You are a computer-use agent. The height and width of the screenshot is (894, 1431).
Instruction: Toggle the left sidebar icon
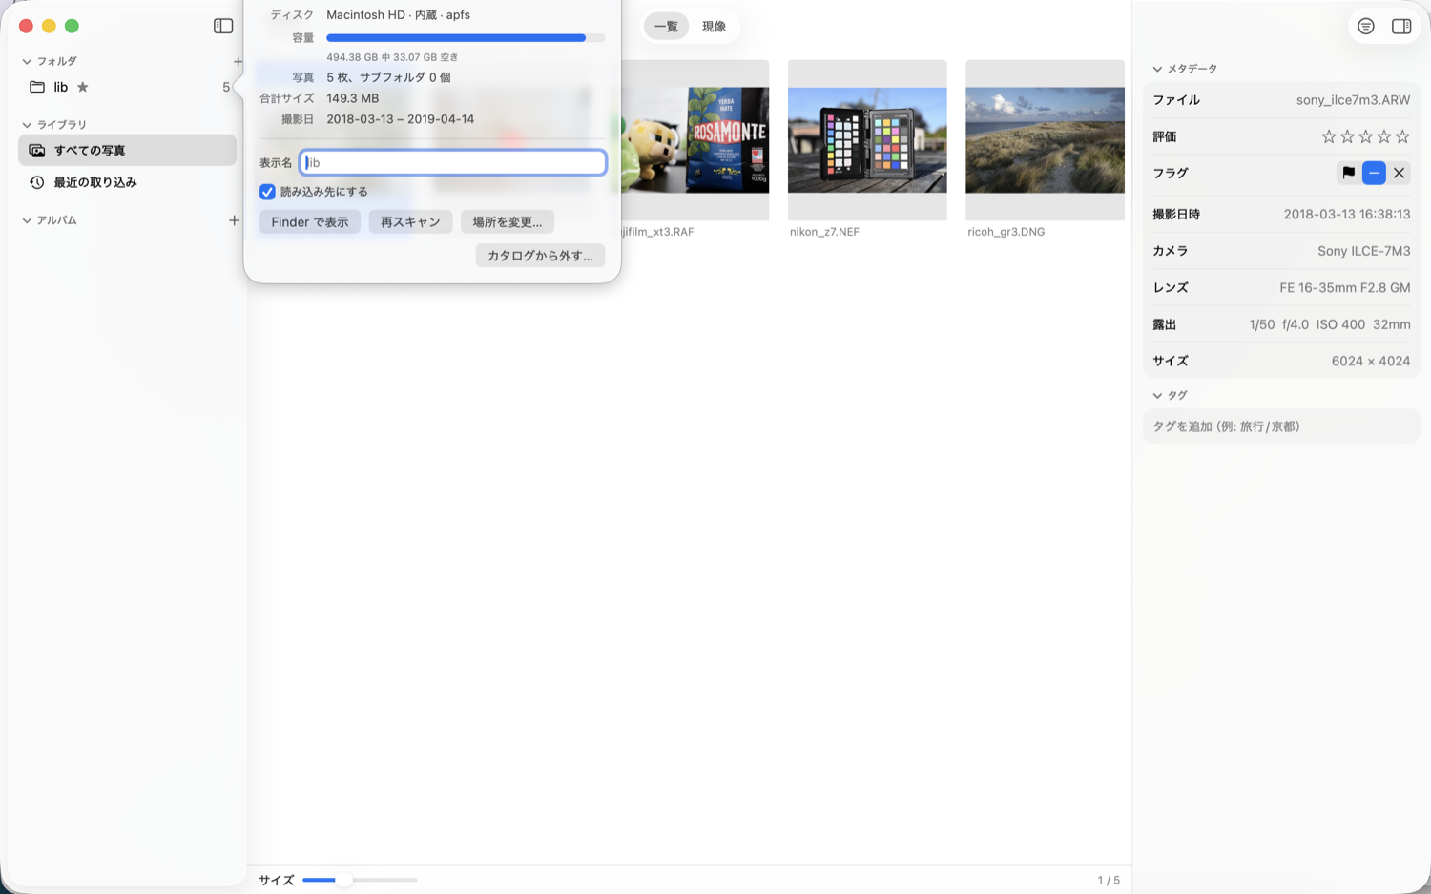tap(223, 26)
